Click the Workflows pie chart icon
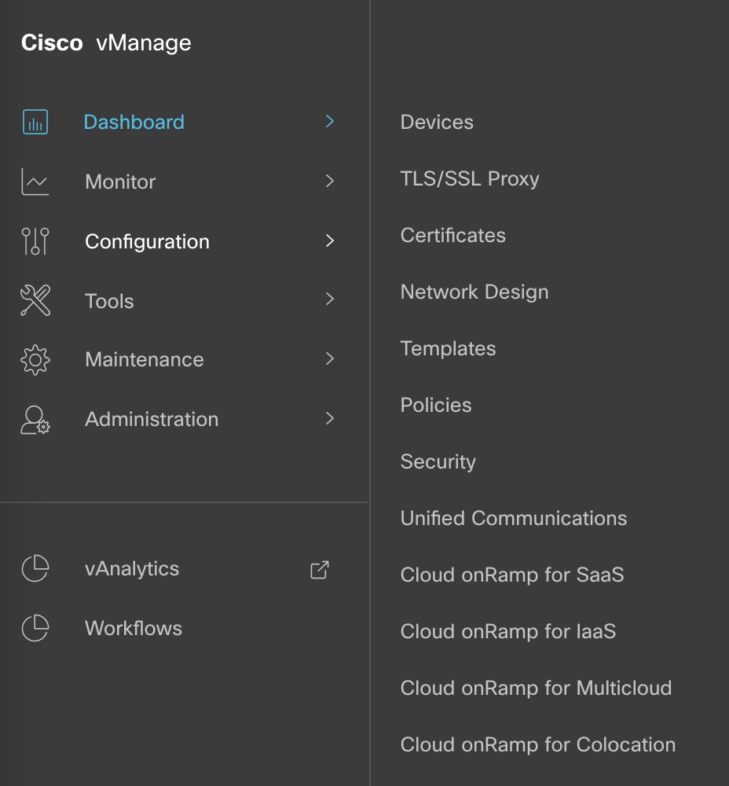 (35, 629)
